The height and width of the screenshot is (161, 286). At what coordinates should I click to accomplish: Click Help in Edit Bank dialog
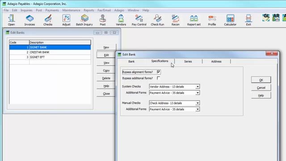click(261, 95)
